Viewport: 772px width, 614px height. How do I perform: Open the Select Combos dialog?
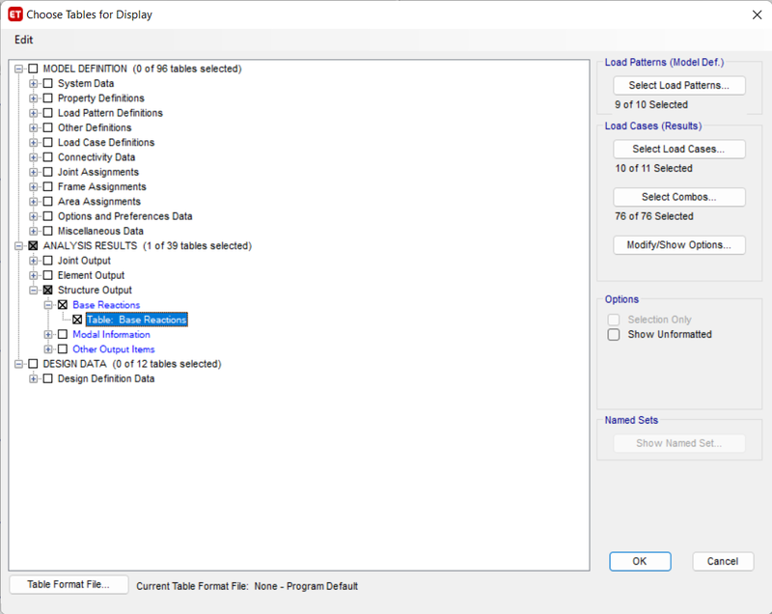click(679, 197)
